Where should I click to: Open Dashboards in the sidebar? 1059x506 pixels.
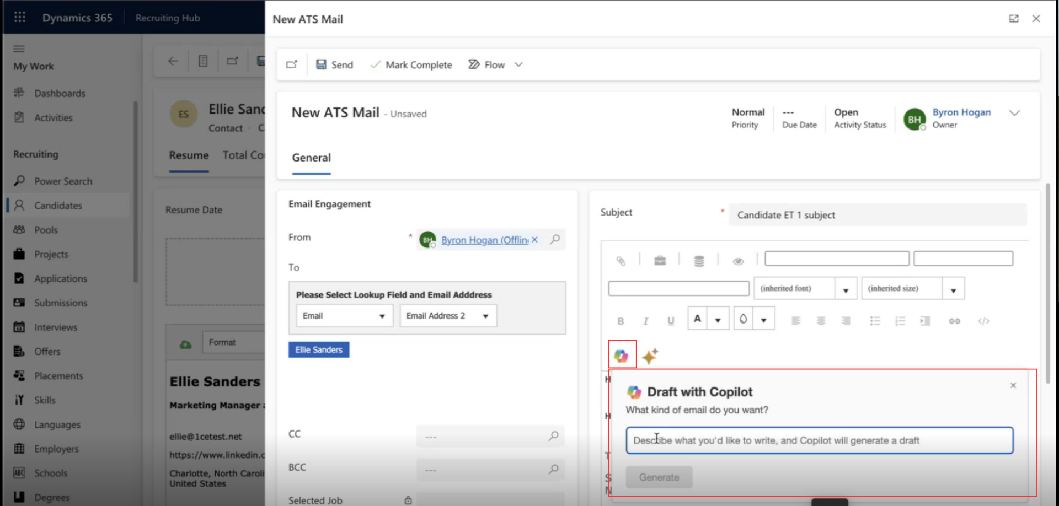point(60,93)
